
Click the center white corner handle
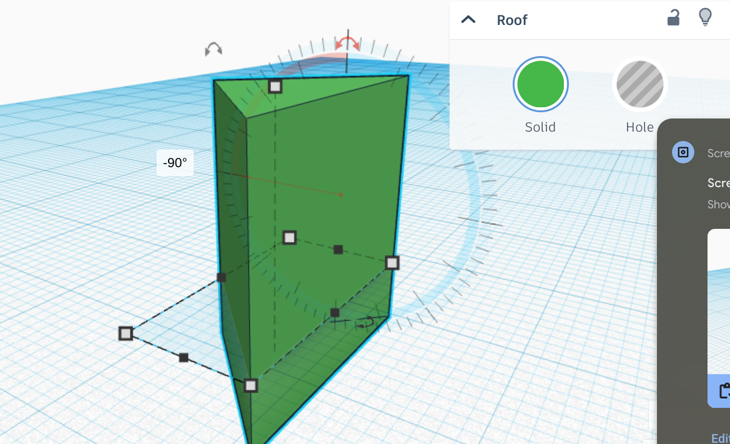290,238
